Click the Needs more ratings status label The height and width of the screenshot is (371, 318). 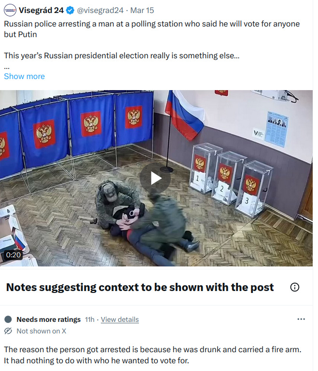click(49, 319)
